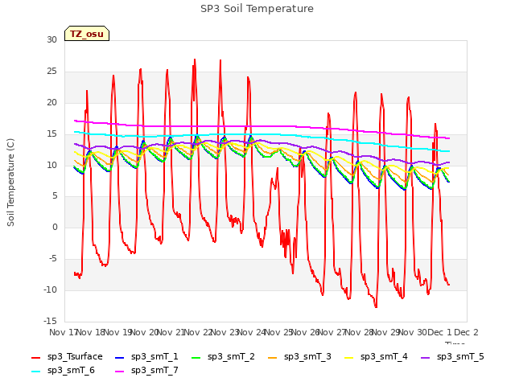Click the SP3 Soil Temperature chart title
Screen dimensions: 515x386
(x=257, y=9)
